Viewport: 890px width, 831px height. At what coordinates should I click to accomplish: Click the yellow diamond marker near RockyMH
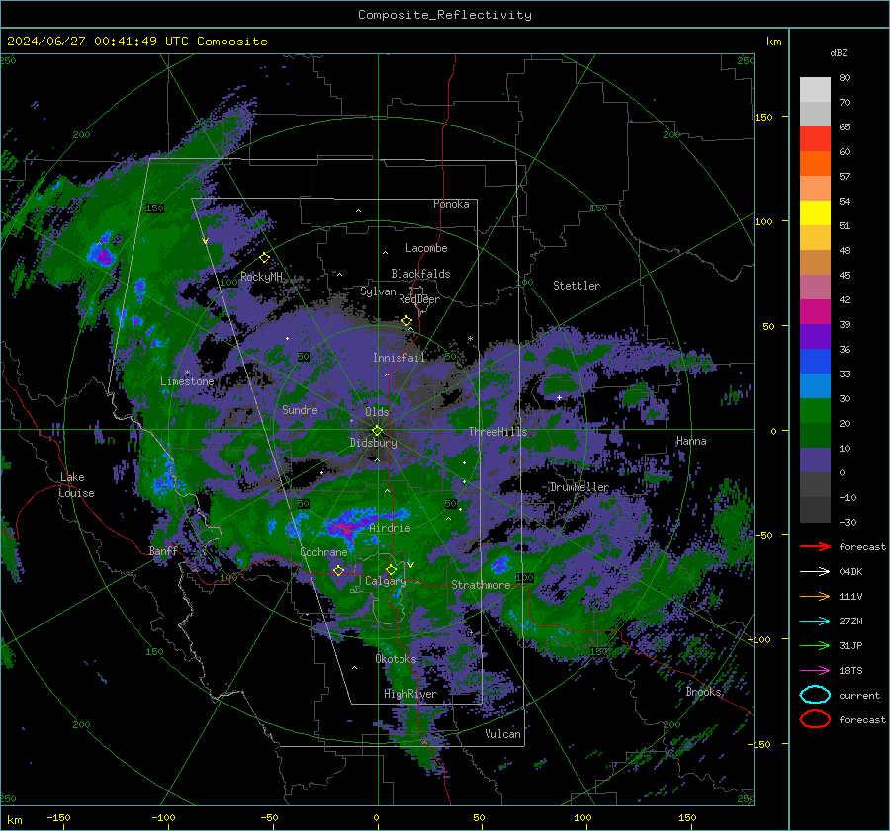coord(264,258)
